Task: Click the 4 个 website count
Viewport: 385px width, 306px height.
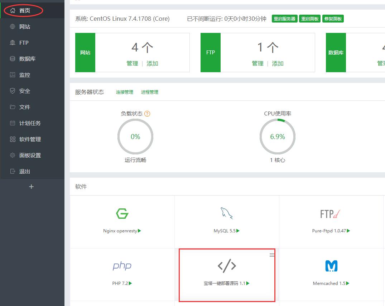Action: coord(142,47)
